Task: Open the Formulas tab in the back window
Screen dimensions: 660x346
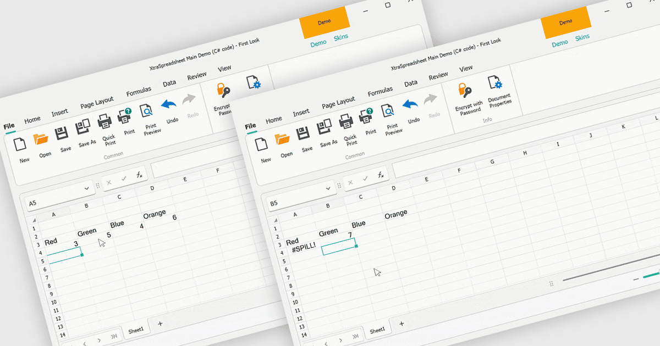Action: (139, 91)
